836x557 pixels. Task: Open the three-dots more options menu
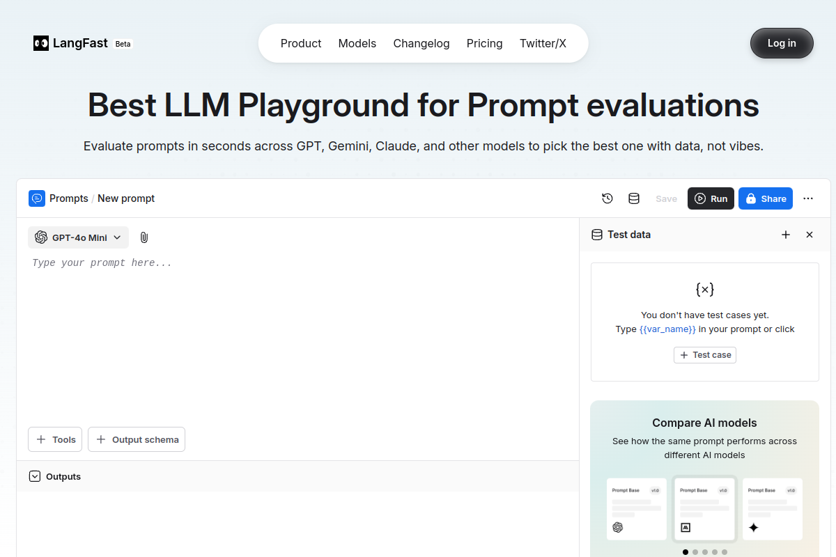pyautogui.click(x=808, y=198)
